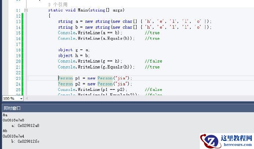Collapse the Main method outlining box
The width and height of the screenshot is (254, 149).
pos(26,10)
